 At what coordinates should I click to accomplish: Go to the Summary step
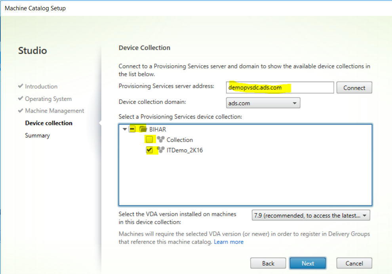point(38,135)
